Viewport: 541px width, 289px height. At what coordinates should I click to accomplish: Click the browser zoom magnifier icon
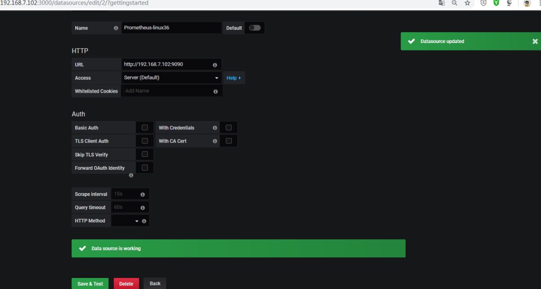point(454,3)
